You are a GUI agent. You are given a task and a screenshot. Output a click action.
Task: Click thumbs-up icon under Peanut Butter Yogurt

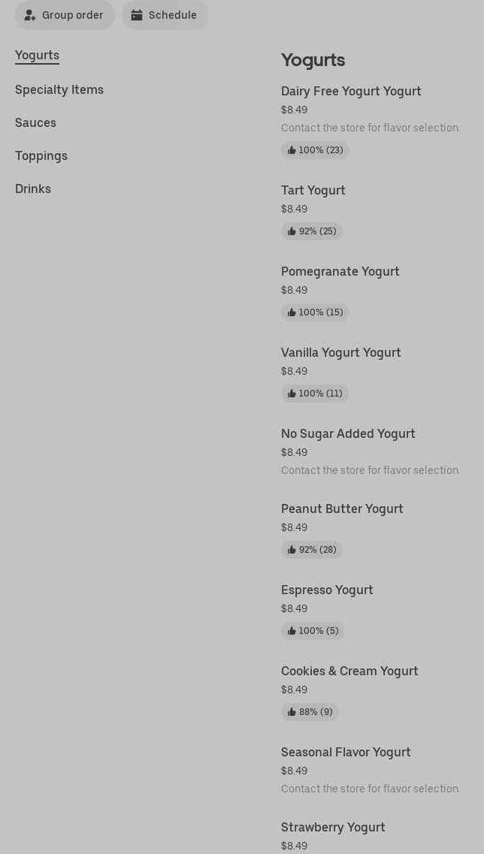pyautogui.click(x=292, y=550)
